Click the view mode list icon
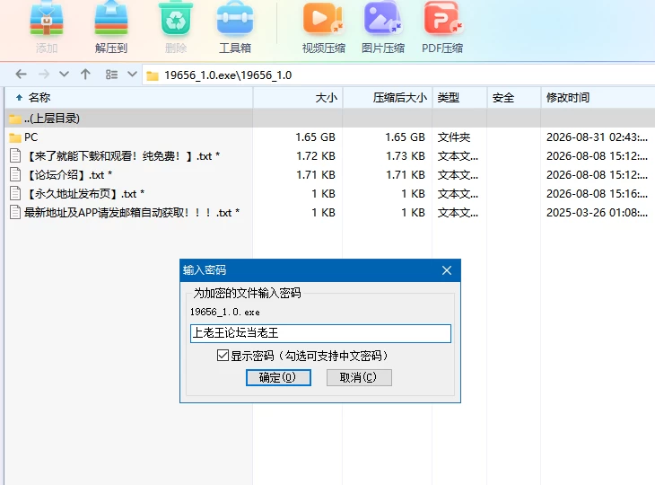Image resolution: width=655 pixels, height=485 pixels. point(111,75)
